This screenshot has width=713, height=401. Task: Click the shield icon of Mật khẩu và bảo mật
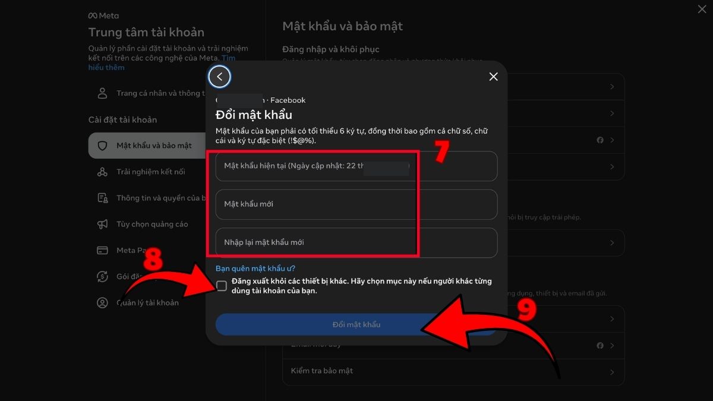point(103,146)
